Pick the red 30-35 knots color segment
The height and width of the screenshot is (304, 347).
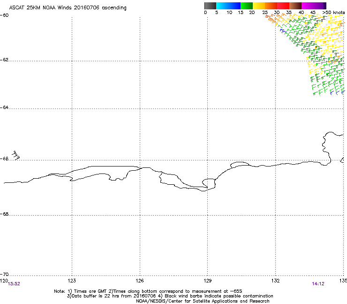click(x=283, y=6)
